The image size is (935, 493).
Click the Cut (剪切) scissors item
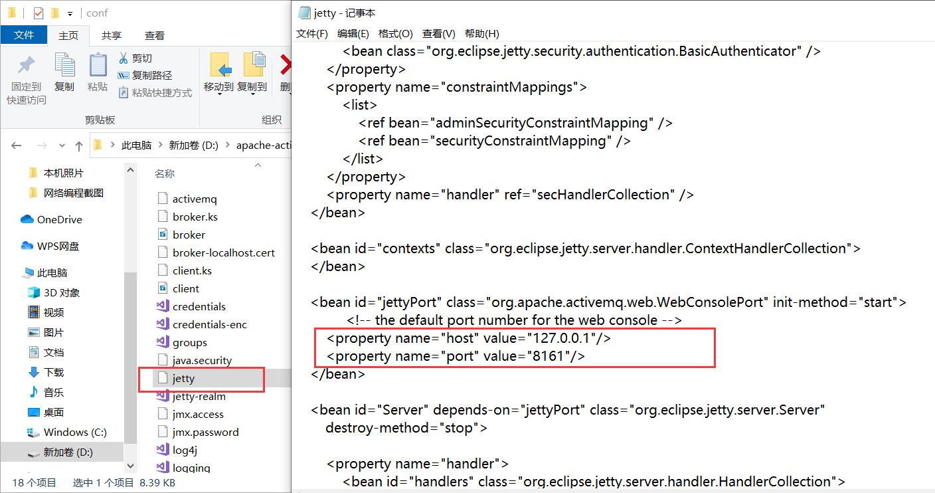tap(135, 58)
